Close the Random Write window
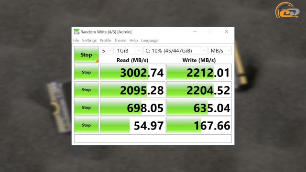Image resolution: width=306 pixels, height=172 pixels. point(227,32)
